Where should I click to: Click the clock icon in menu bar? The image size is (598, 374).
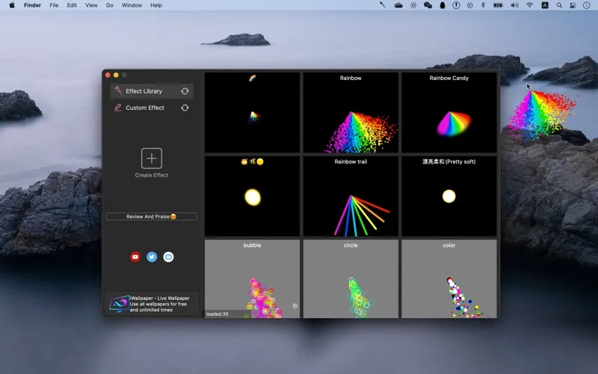click(587, 5)
